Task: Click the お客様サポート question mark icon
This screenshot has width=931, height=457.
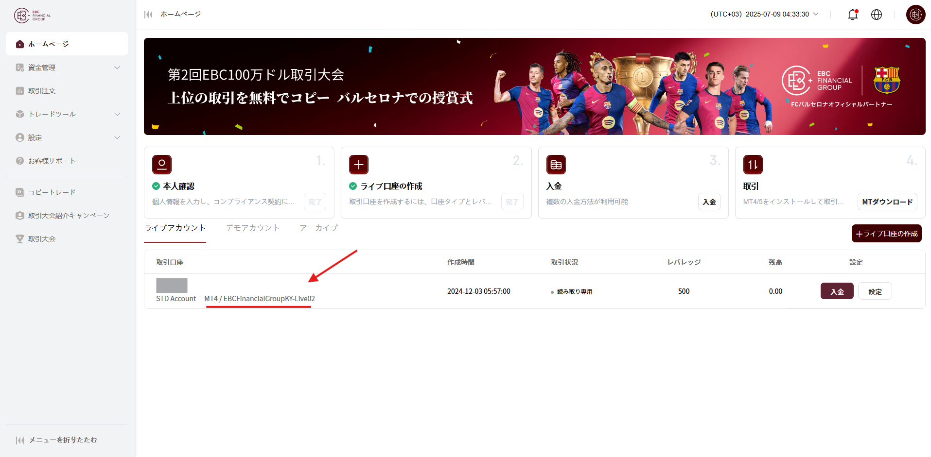Action: 20,161
